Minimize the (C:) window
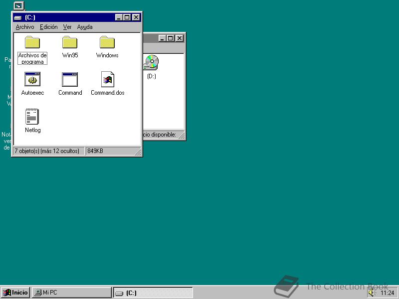The height and width of the screenshot is (299, 399). (x=119, y=17)
